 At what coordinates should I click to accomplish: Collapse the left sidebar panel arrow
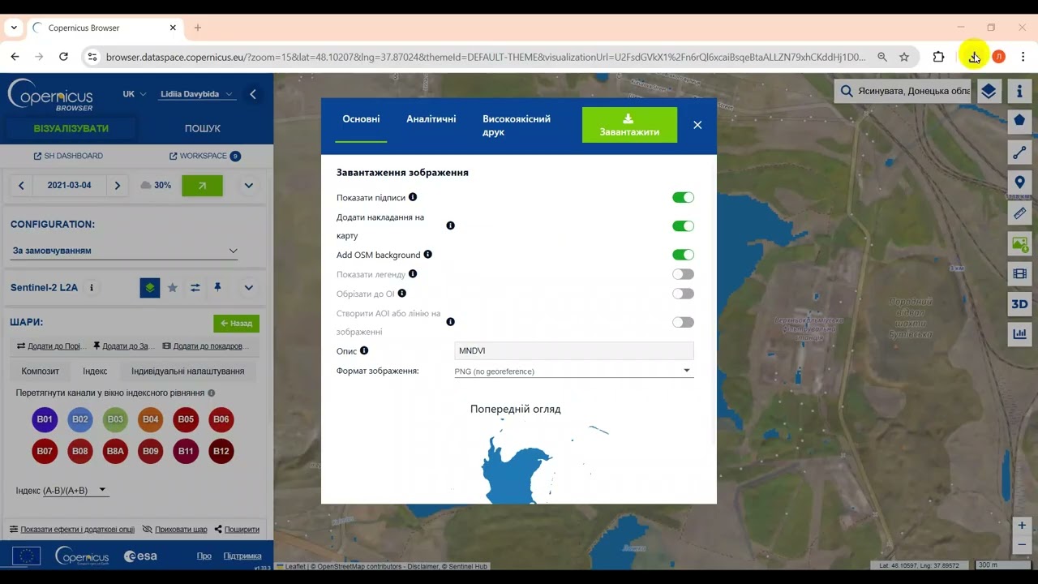[253, 94]
